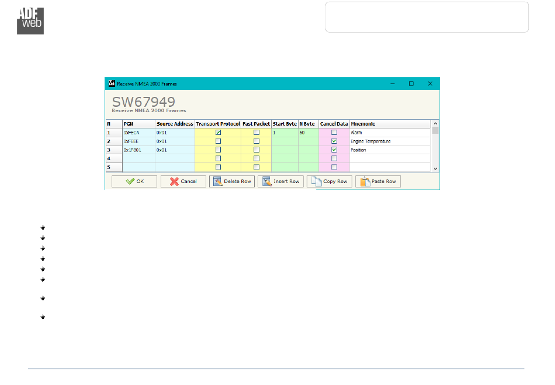Check Transport Protocol for row 2

click(x=218, y=141)
